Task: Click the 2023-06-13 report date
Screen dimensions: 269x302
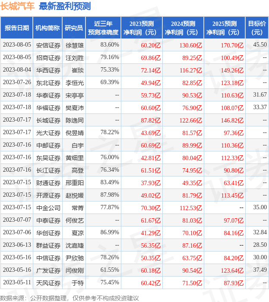Action: (17, 245)
